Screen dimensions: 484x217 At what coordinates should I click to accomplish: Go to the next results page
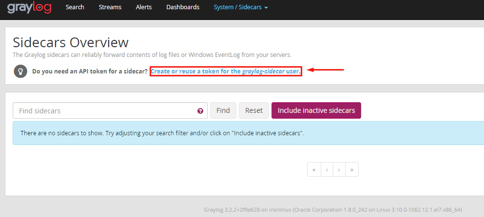coord(339,169)
